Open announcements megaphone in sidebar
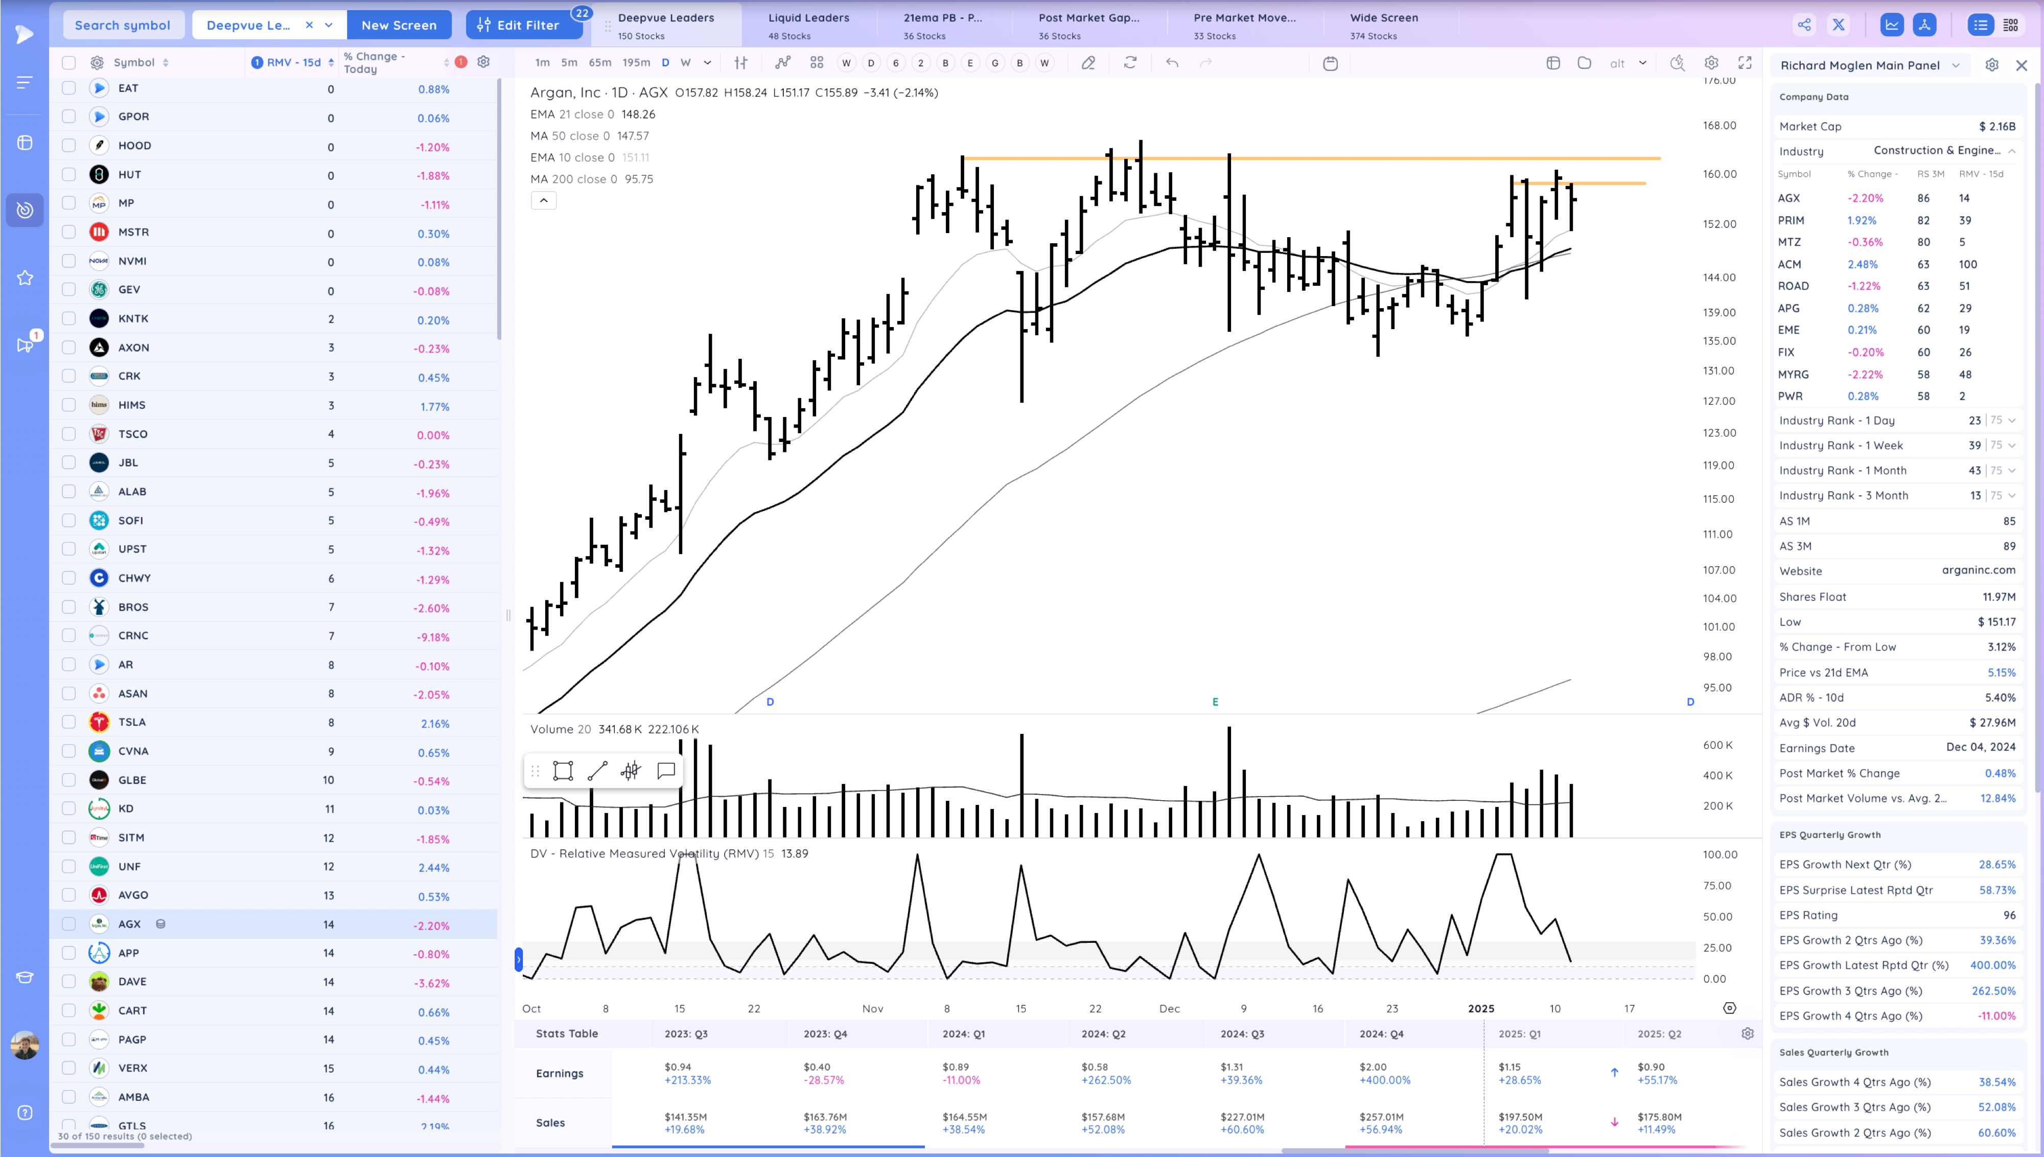 pyautogui.click(x=25, y=345)
